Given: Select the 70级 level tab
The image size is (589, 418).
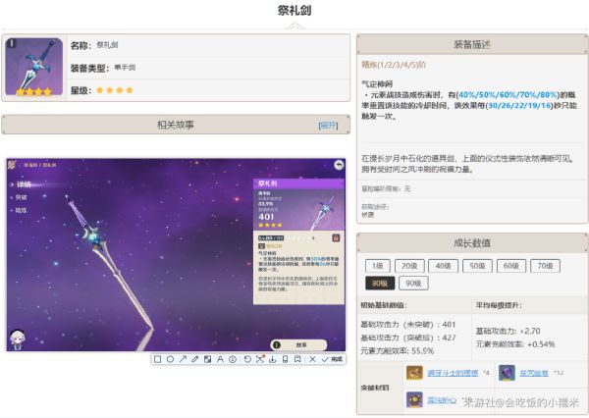Looking at the screenshot, I should point(545,266).
